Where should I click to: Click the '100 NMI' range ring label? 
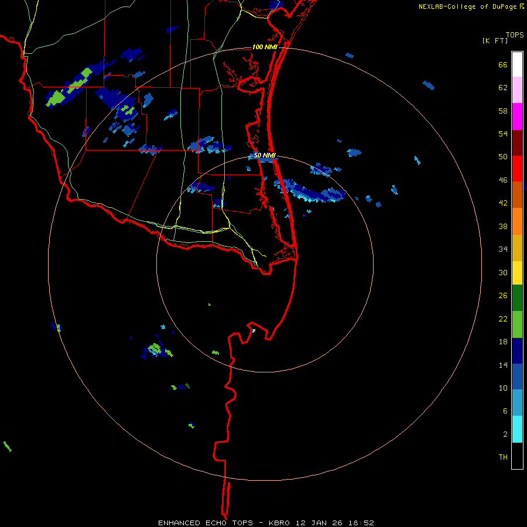265,47
